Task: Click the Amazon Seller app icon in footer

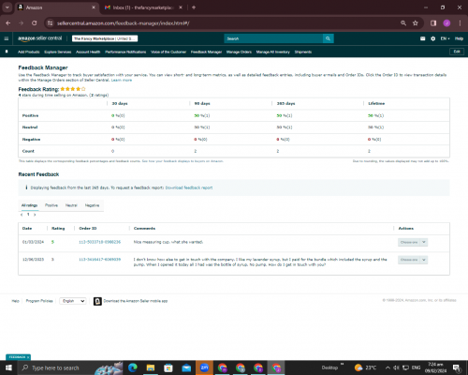Action: pyautogui.click(x=97, y=301)
